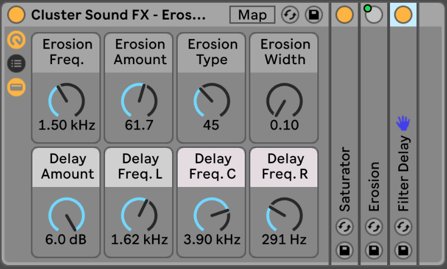Select the Filter Delay device title
This screenshot has width=447, height=269.
[403, 174]
